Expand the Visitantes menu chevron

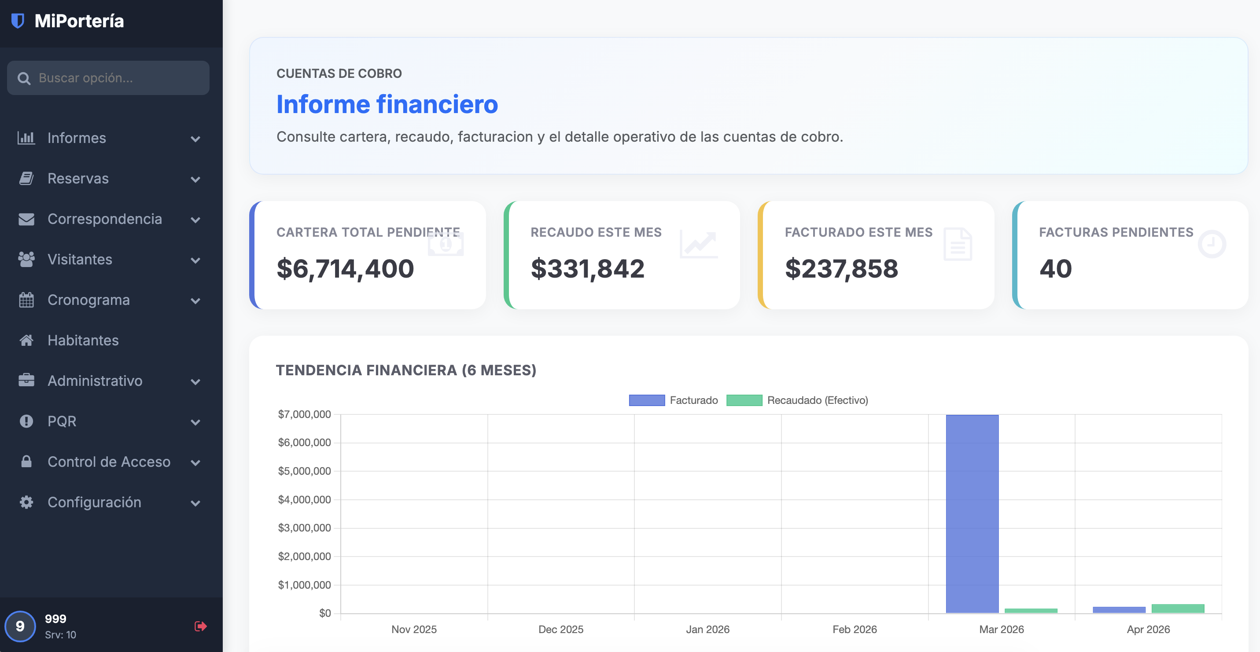coord(195,260)
